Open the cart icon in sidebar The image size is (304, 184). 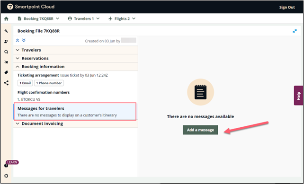(6, 62)
